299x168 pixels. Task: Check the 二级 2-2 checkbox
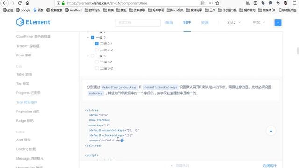coord(97,50)
